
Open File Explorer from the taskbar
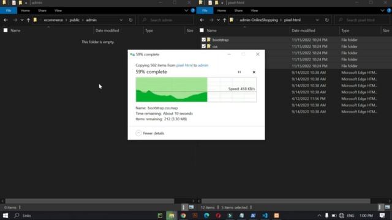pos(171,216)
